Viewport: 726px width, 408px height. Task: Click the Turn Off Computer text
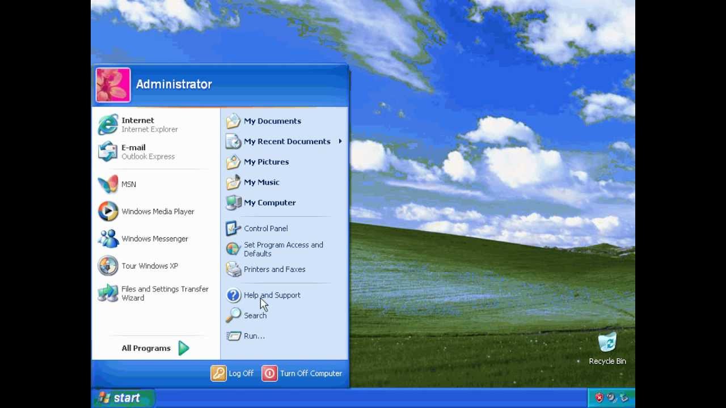click(311, 373)
